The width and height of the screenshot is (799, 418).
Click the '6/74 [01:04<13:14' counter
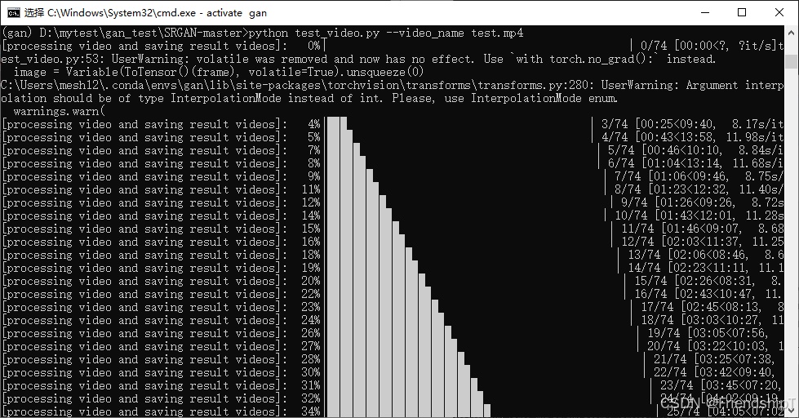[665, 163]
